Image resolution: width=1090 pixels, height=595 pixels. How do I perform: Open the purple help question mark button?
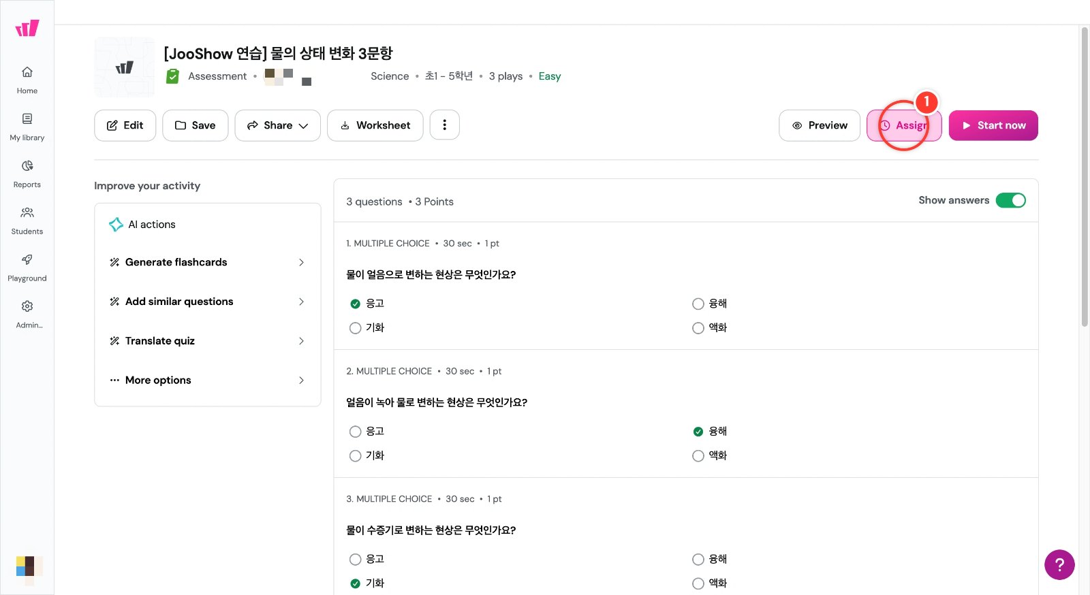pyautogui.click(x=1059, y=564)
